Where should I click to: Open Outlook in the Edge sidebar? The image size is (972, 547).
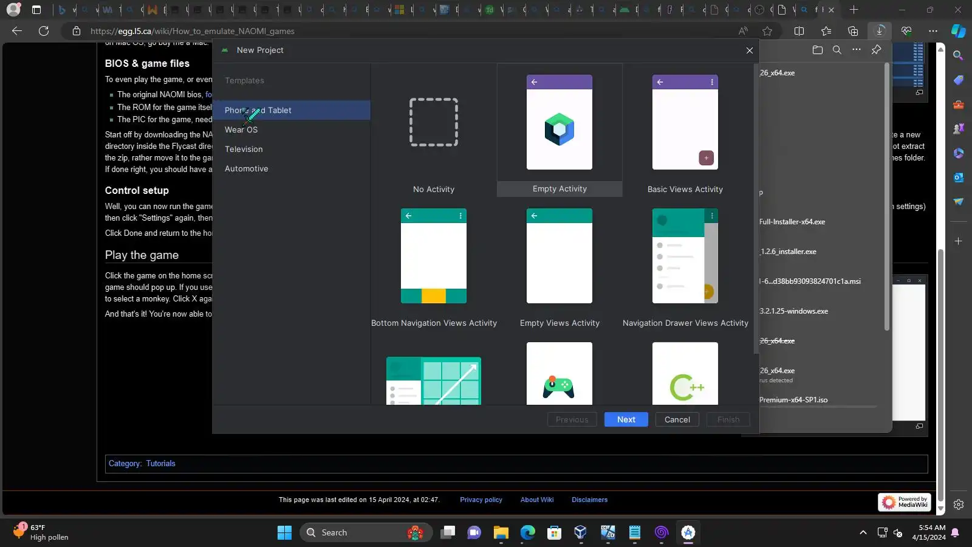point(959,177)
